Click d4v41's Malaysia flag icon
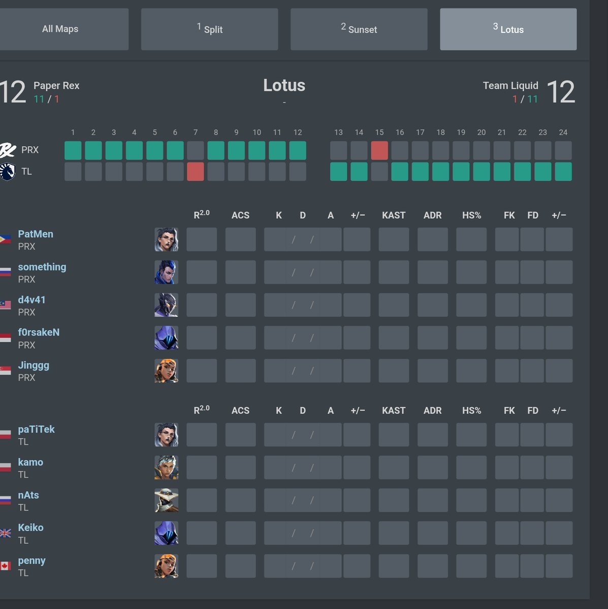The height and width of the screenshot is (609, 608). pos(6,305)
